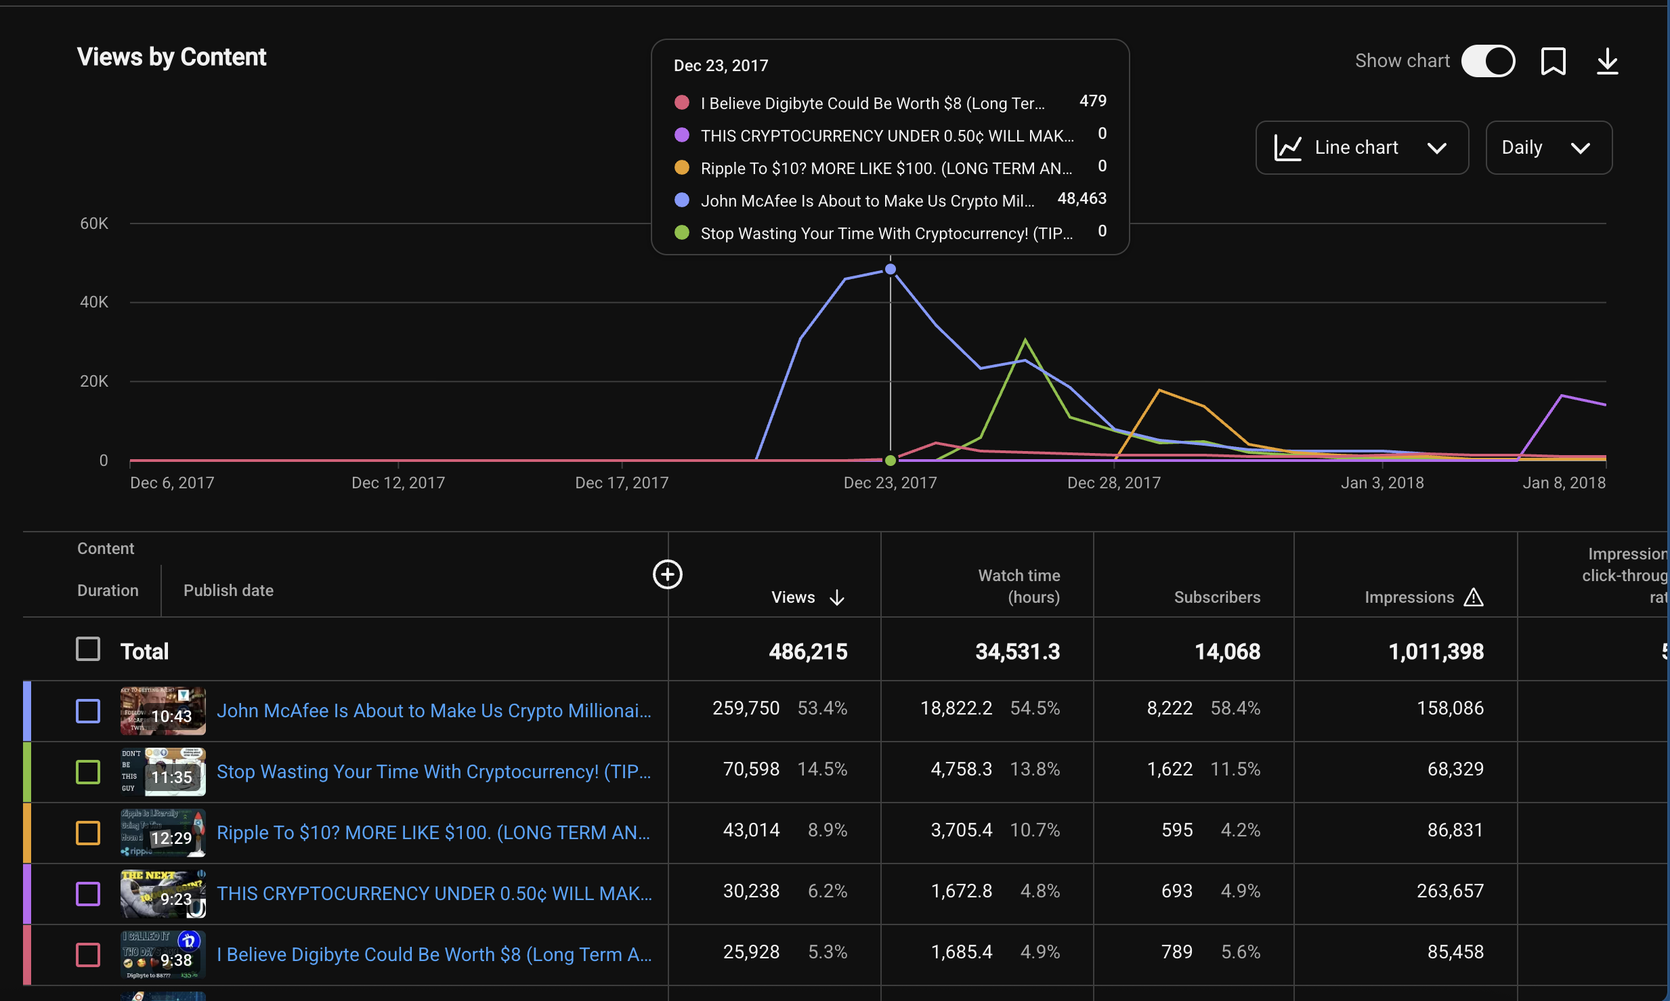Image resolution: width=1670 pixels, height=1001 pixels.
Task: Open THIS CRYPTOCURRENCY UNDER 0.50¢ video link
Action: click(x=434, y=894)
